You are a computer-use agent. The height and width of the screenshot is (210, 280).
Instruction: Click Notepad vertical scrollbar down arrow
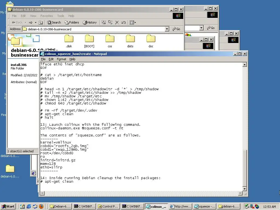(245, 189)
